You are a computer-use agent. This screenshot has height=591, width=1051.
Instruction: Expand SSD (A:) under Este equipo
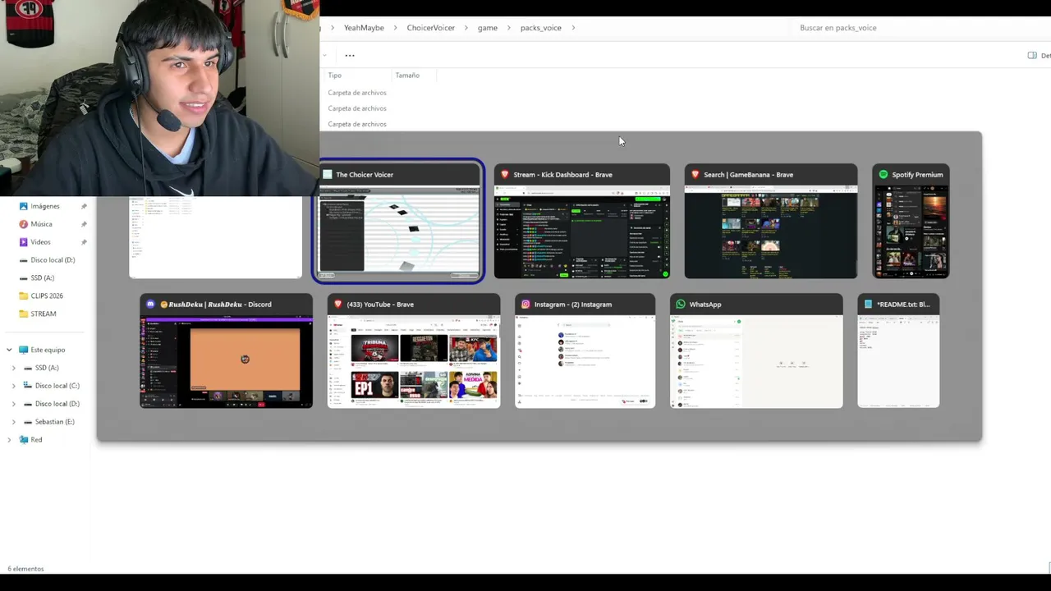[13, 368]
